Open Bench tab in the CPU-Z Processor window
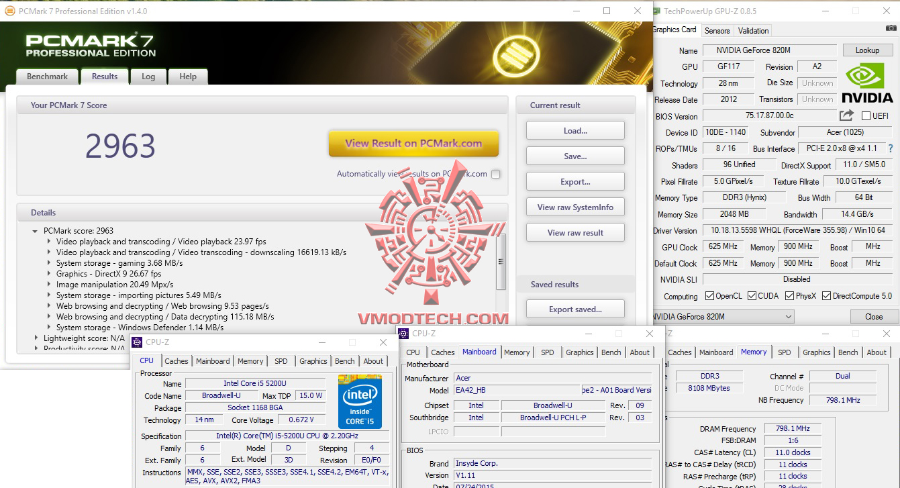This screenshot has width=900, height=488. [x=345, y=361]
